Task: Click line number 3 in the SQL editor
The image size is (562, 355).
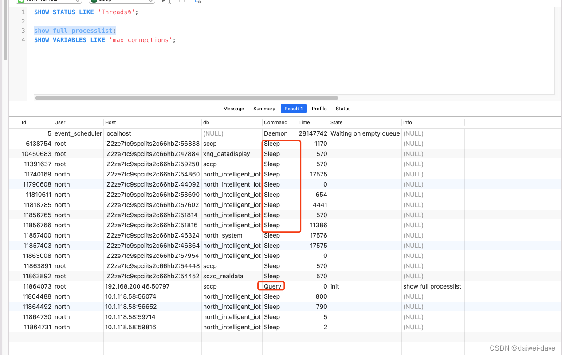Action: [x=23, y=31]
